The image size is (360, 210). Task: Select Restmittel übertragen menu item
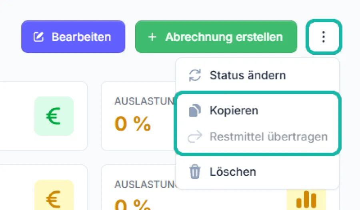258,137
